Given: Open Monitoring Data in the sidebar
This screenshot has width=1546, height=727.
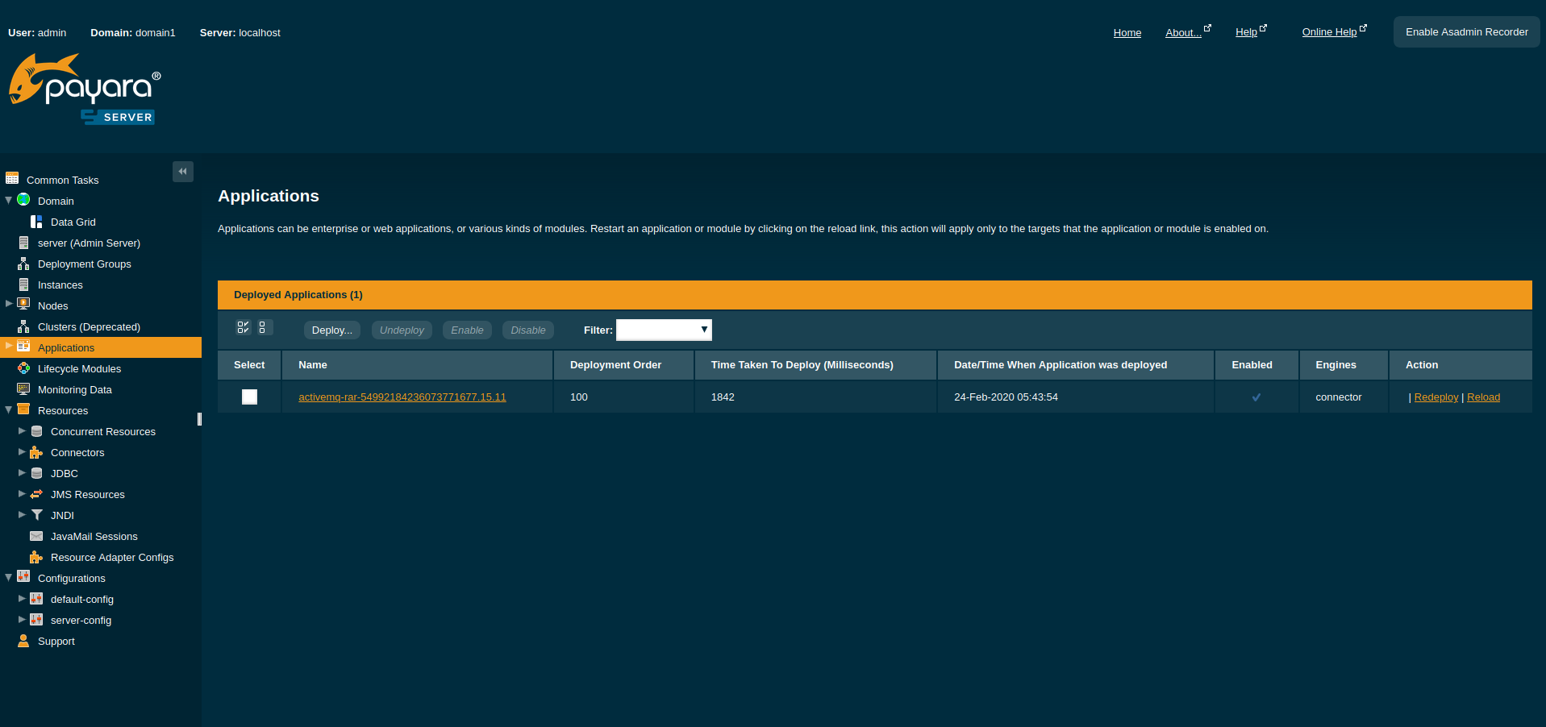Looking at the screenshot, I should [74, 389].
